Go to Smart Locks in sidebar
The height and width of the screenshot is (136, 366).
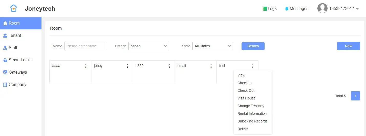[x=20, y=60]
